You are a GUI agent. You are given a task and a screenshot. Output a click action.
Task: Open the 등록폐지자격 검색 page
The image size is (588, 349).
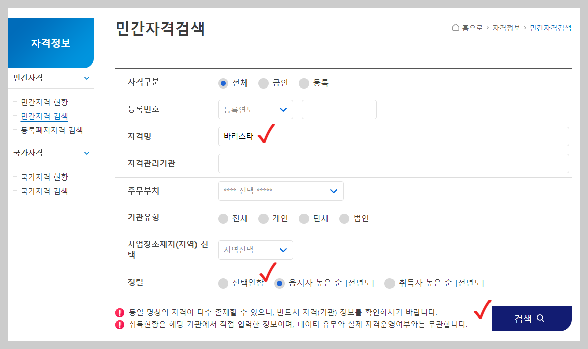52,130
